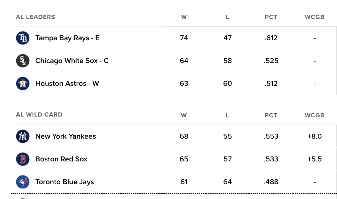Select the WCGB column header in AL Leaders
The height and width of the screenshot is (199, 337).
tap(315, 17)
